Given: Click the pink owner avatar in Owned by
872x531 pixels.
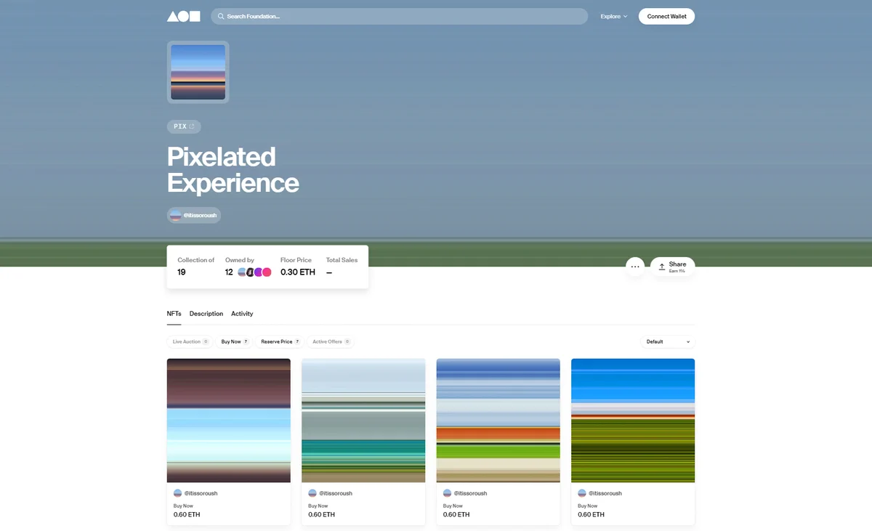Looking at the screenshot, I should (267, 272).
